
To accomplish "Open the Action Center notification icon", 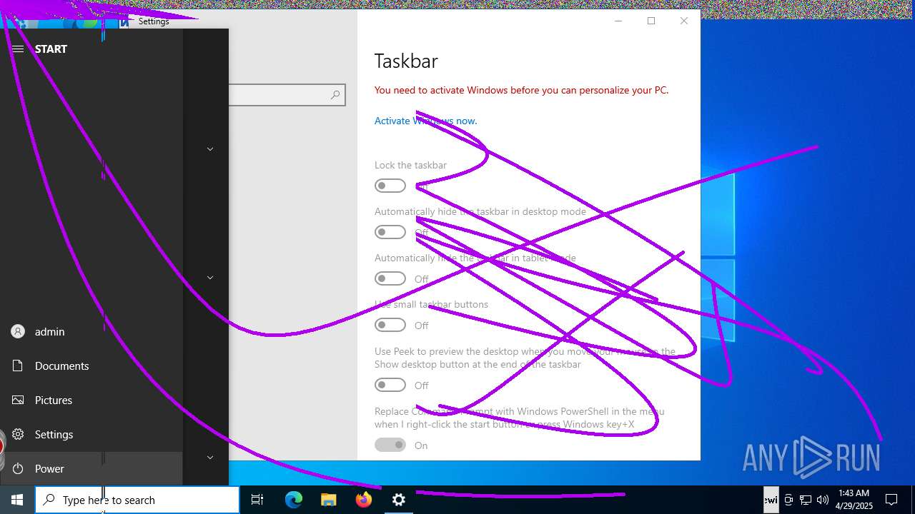I will pos(891,500).
